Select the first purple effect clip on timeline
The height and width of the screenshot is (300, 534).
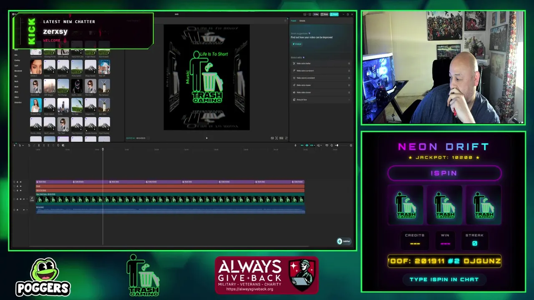54,182
